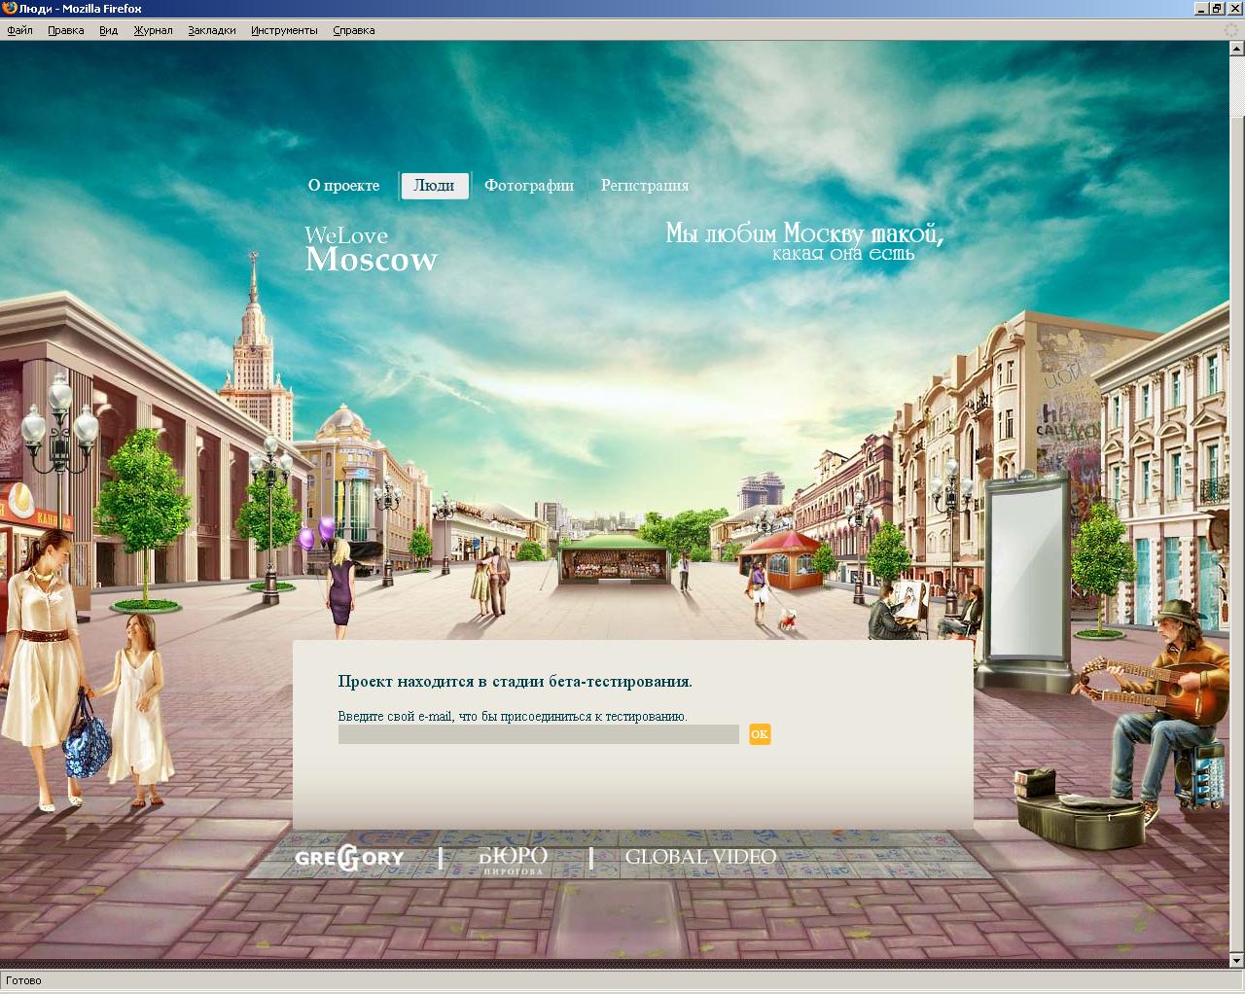Open the Правка menu

tap(65, 30)
